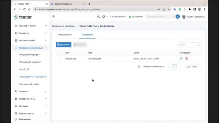219x123 pixels.
Task: Click the Поиск search field
Action: 189,45
